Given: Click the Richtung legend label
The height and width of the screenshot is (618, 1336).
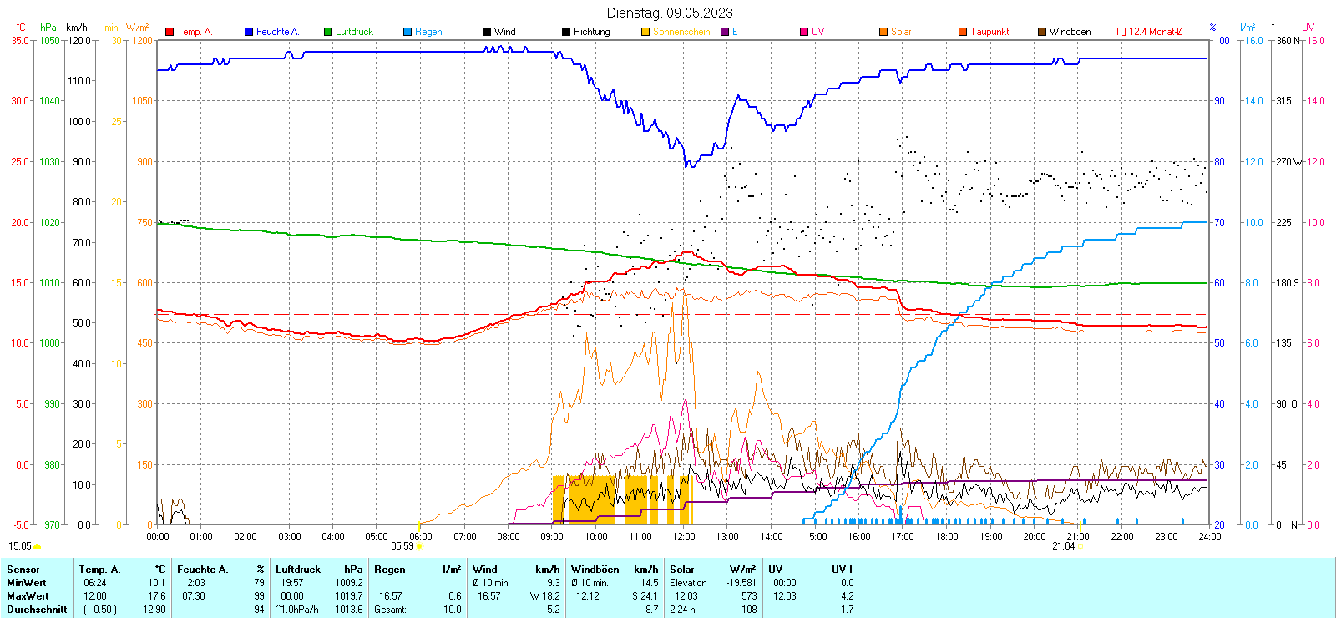Looking at the screenshot, I should [591, 32].
